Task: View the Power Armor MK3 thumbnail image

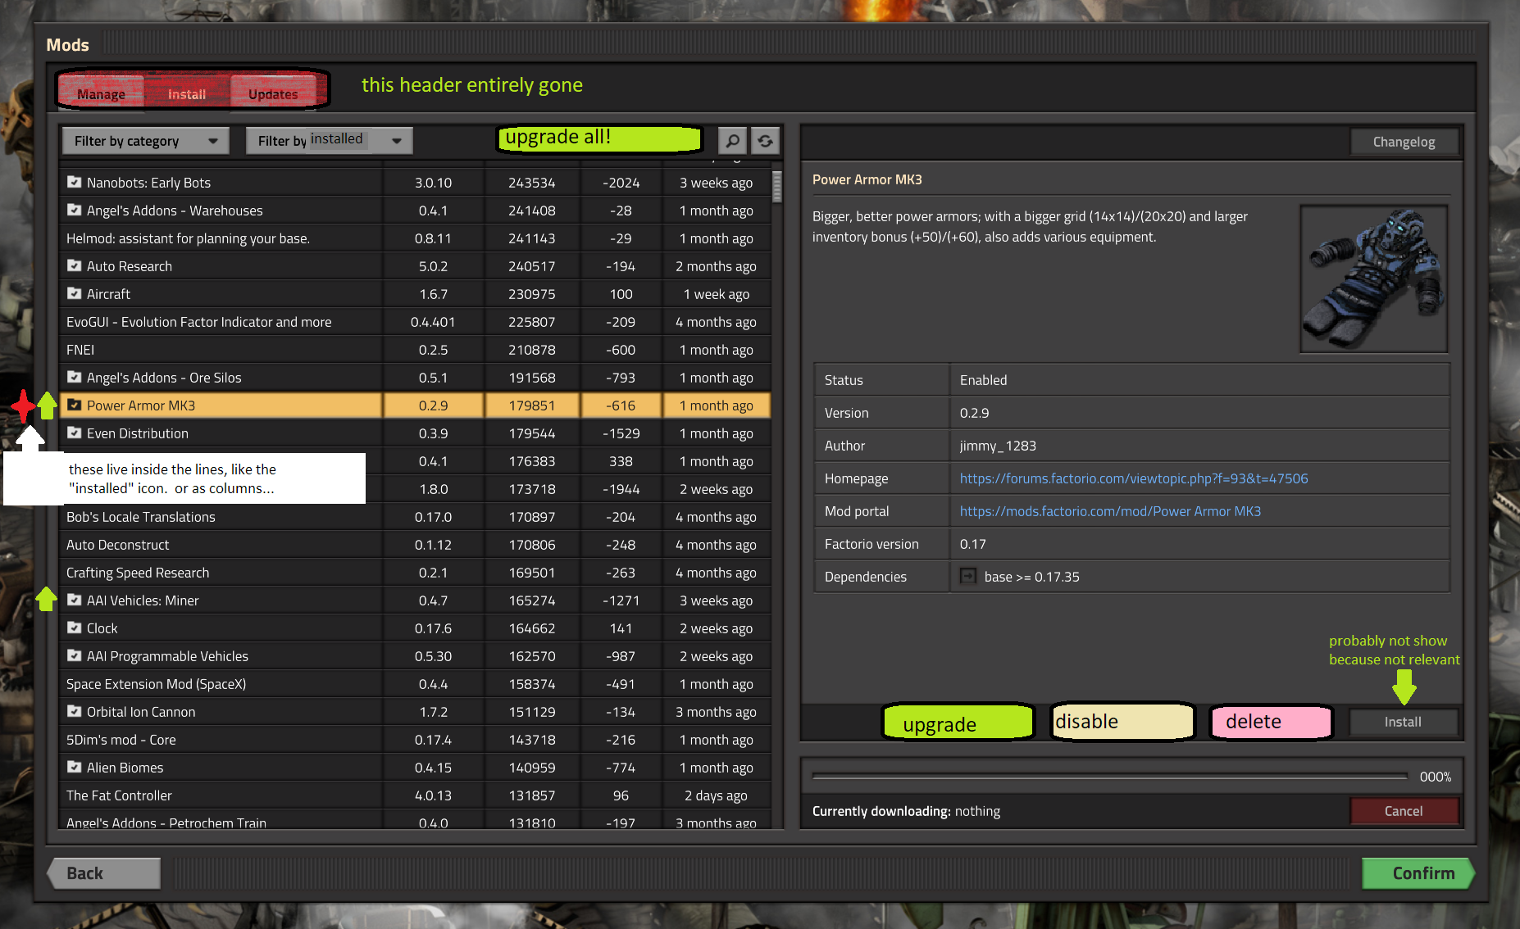Action: (1373, 279)
